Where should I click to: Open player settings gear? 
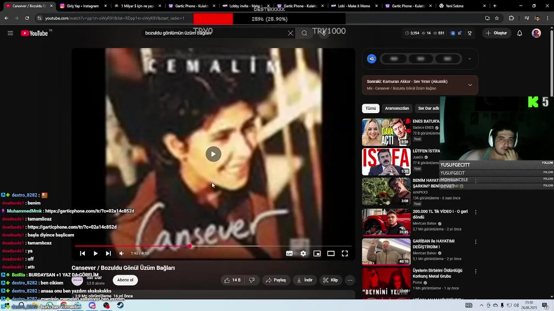coord(303,254)
